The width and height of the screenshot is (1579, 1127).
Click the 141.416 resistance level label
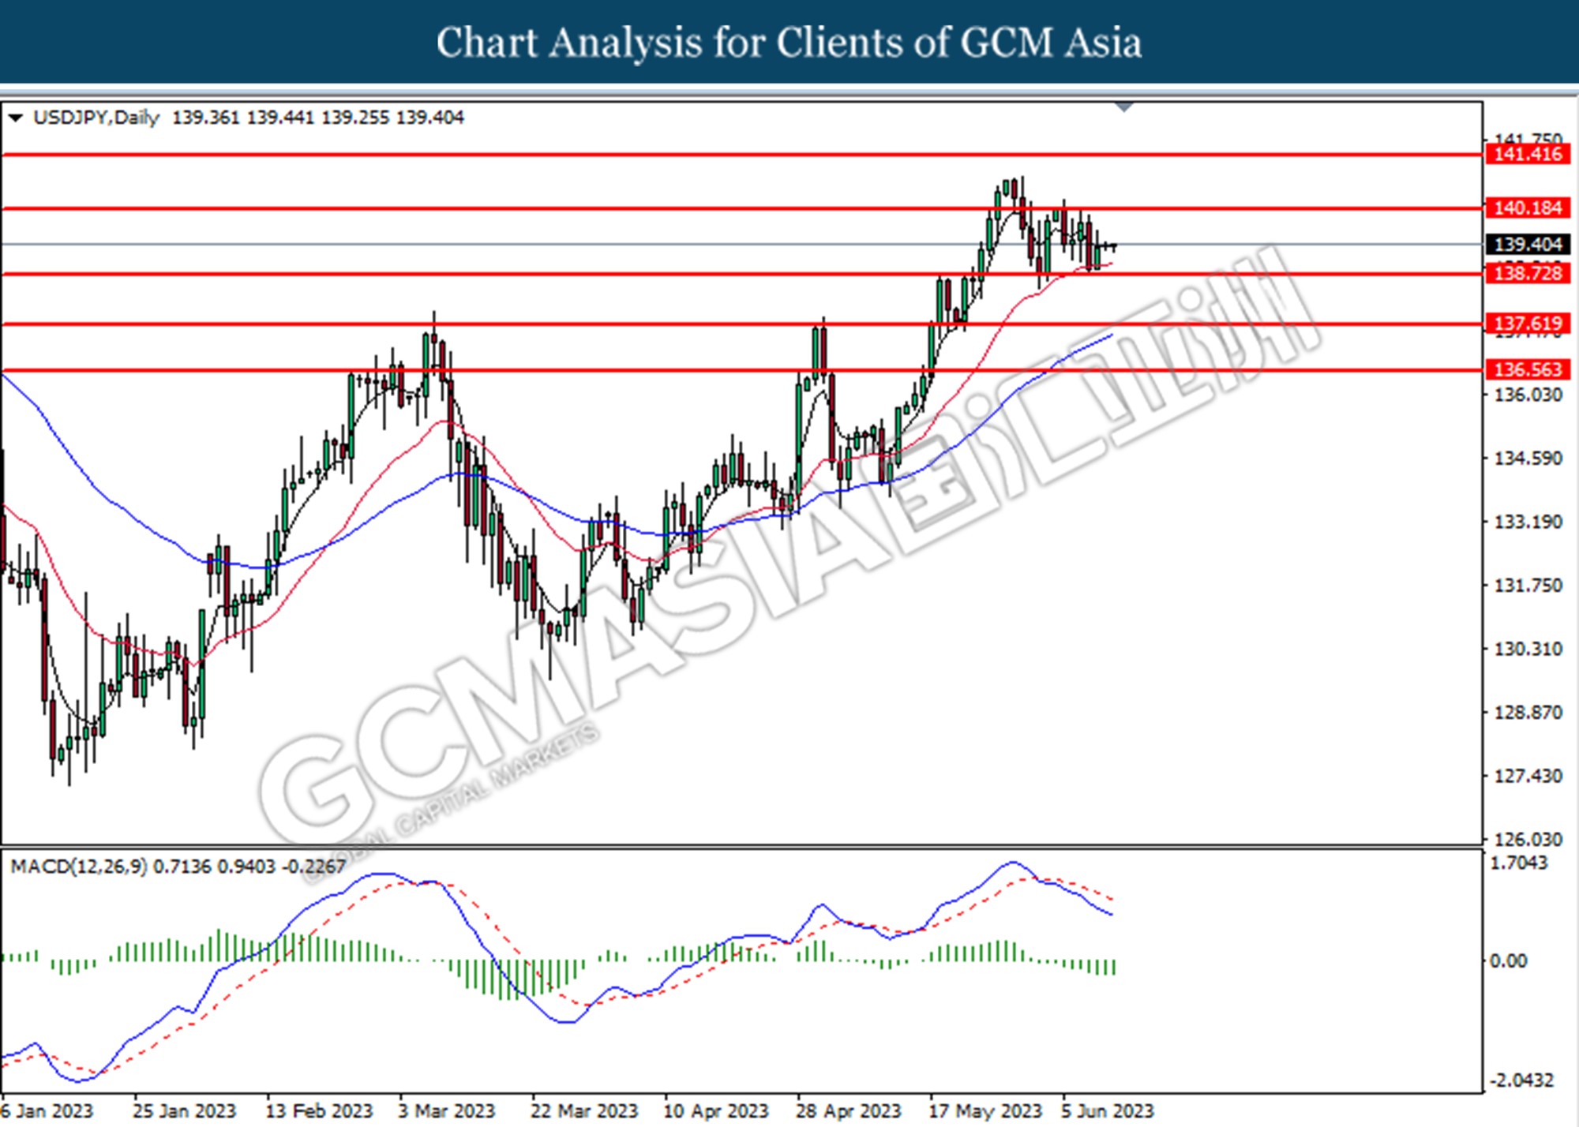pyautogui.click(x=1528, y=154)
